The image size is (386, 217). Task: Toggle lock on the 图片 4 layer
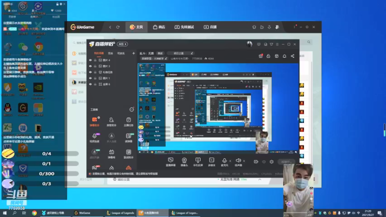(x=95, y=60)
